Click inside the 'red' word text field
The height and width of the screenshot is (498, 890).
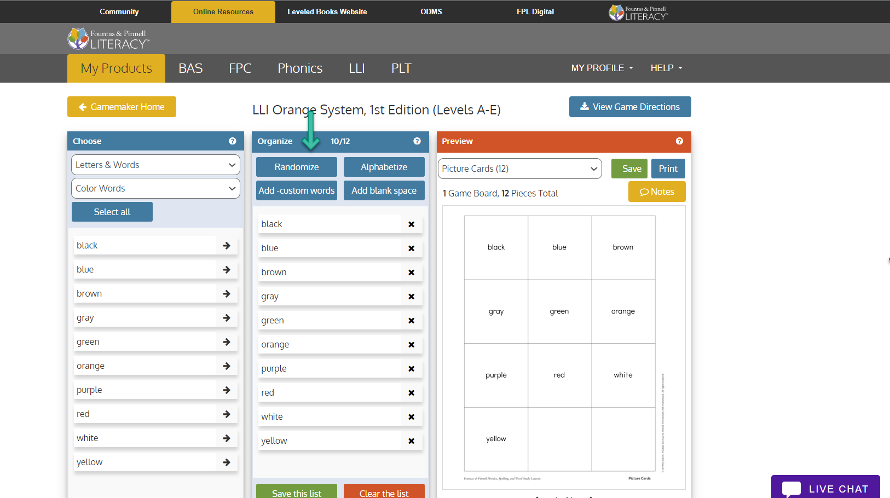click(x=328, y=392)
